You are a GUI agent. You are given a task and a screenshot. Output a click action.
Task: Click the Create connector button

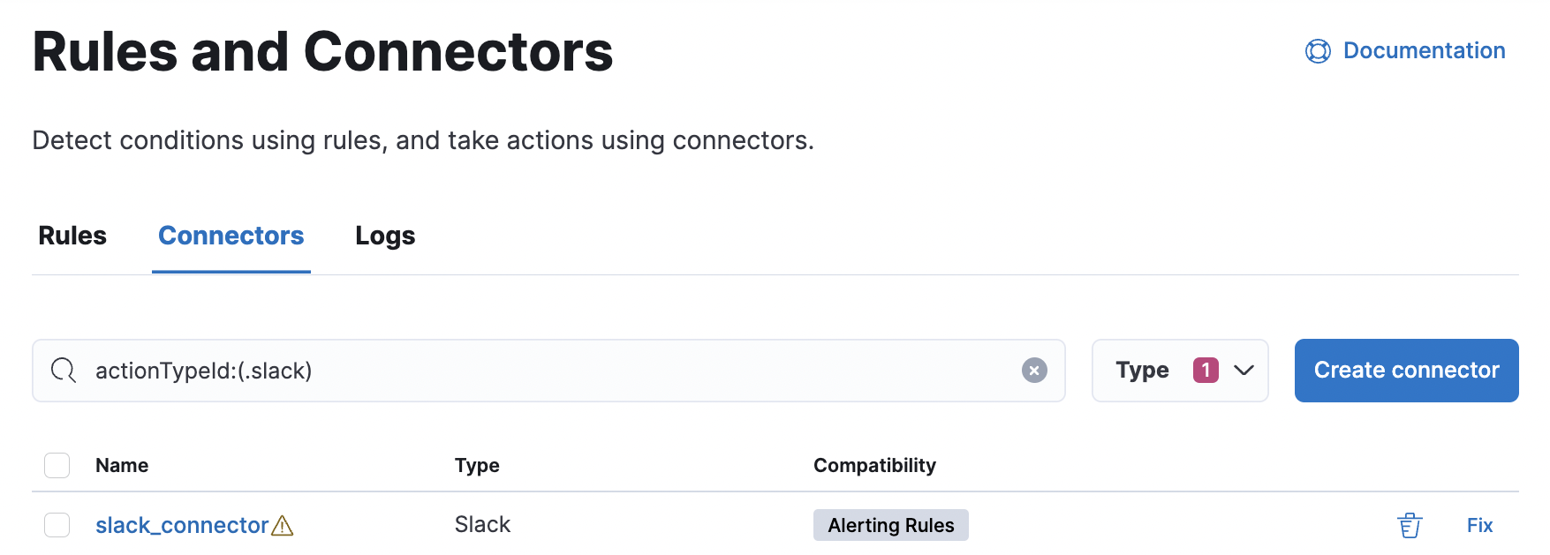pos(1405,371)
